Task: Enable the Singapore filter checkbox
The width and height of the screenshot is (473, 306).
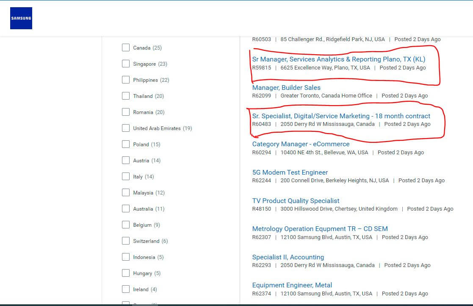Action: pos(126,64)
